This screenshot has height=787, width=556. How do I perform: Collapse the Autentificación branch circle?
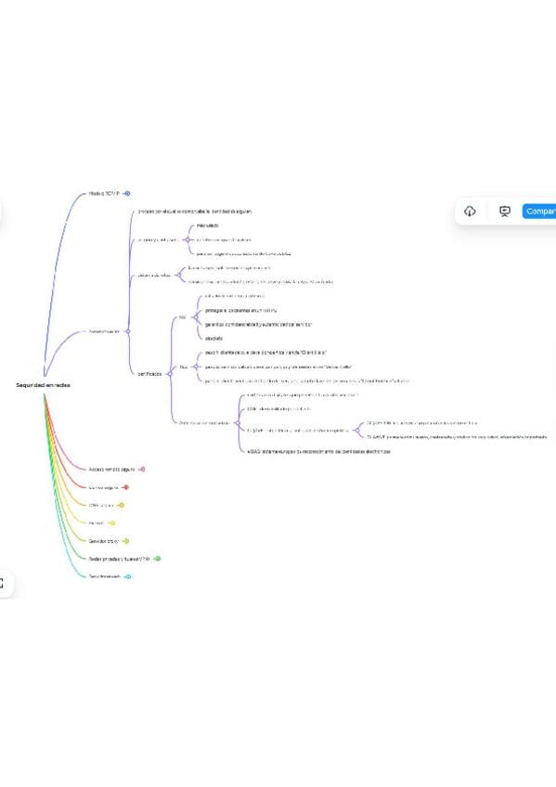128,331
